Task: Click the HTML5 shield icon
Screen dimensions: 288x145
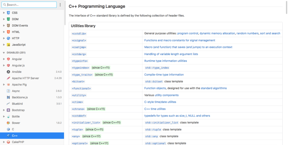Action: point(8,32)
